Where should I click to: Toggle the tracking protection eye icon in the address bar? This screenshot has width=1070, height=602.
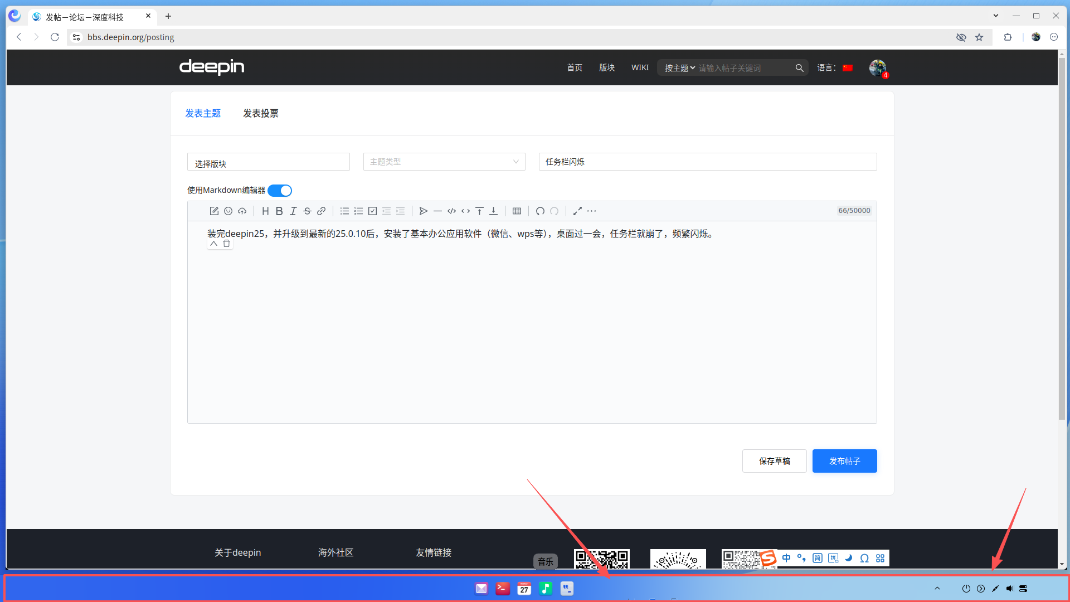pos(961,37)
